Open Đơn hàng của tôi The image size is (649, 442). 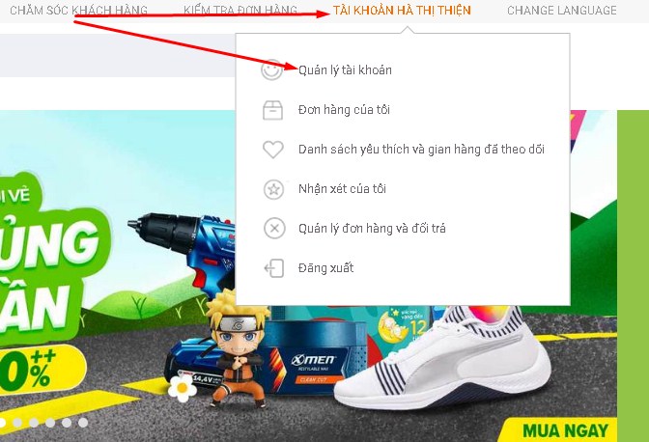coord(344,110)
